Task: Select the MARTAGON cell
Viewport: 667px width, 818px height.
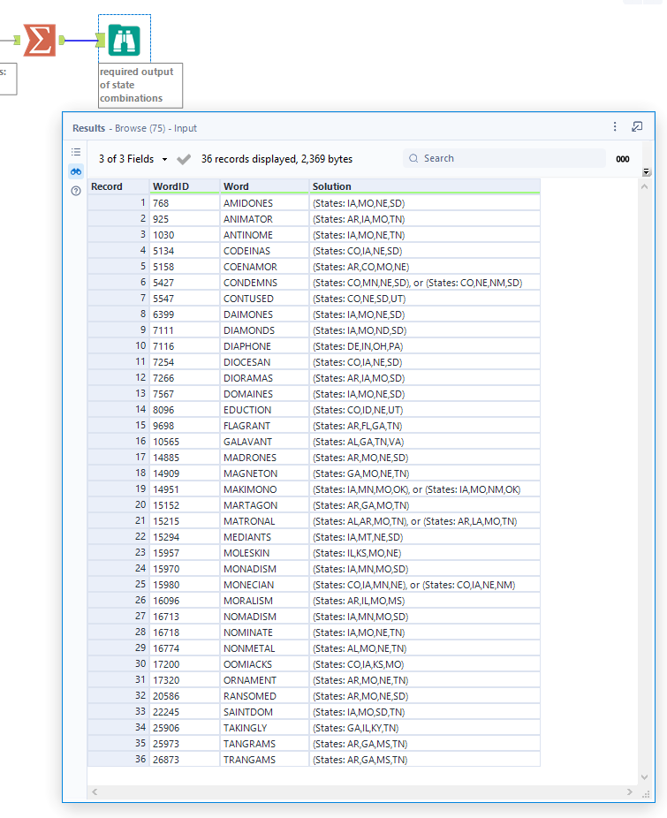Action: [264, 505]
